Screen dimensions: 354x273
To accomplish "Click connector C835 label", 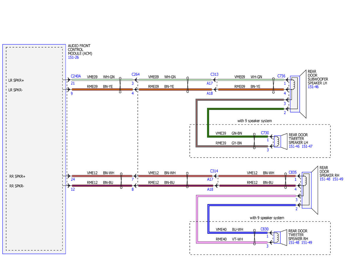I will (x=293, y=172).
